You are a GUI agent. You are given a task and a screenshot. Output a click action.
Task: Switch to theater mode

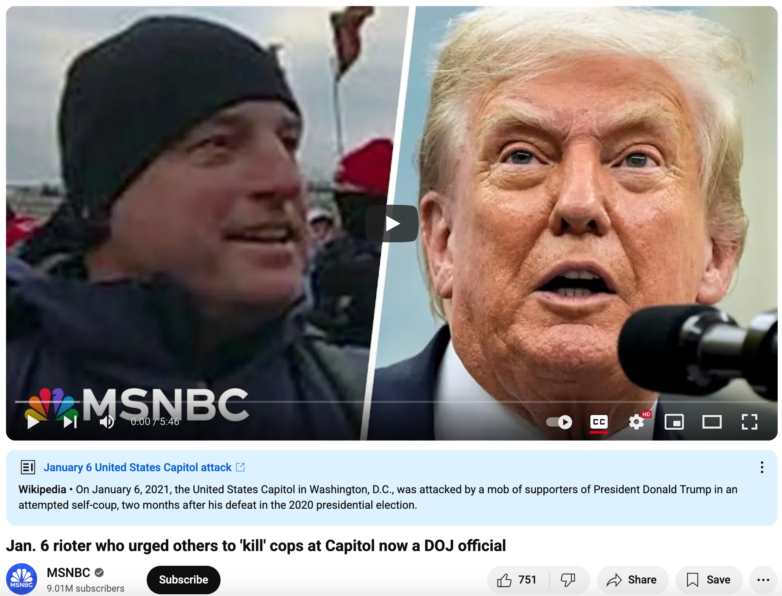point(712,422)
